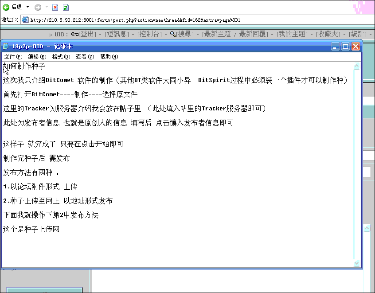Open the Forward history dropdown arrow
Viewport: 375px width, 293px height.
pyautogui.click(x=47, y=7)
